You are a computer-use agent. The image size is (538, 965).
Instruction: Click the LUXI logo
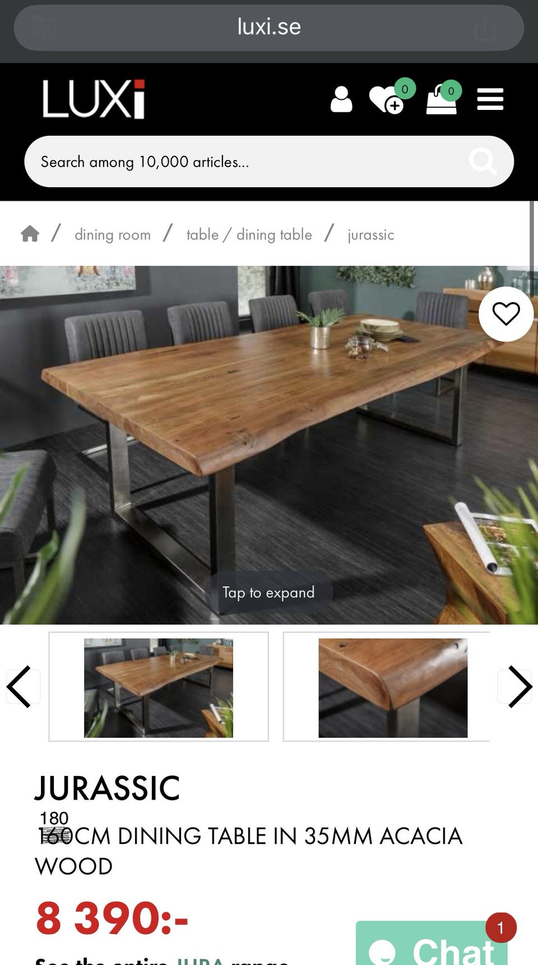[x=94, y=99]
